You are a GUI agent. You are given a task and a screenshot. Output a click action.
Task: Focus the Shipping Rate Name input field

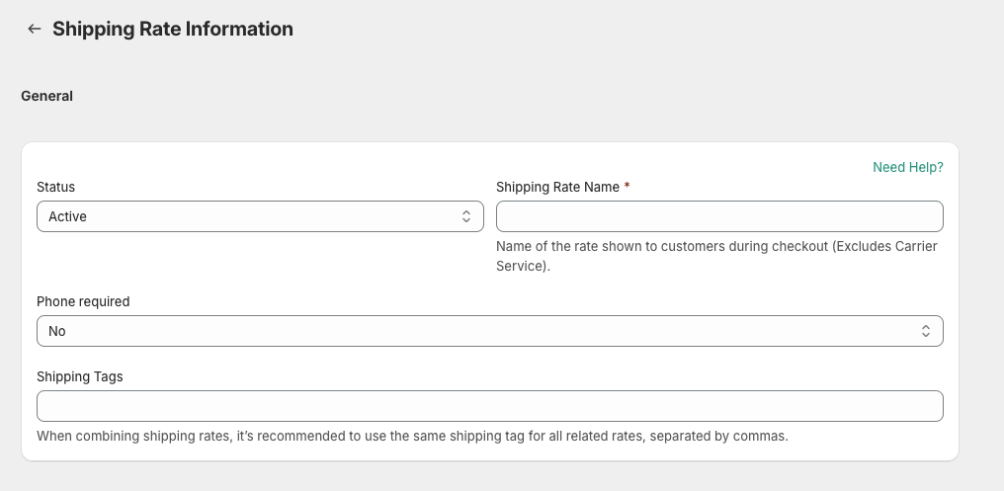719,216
